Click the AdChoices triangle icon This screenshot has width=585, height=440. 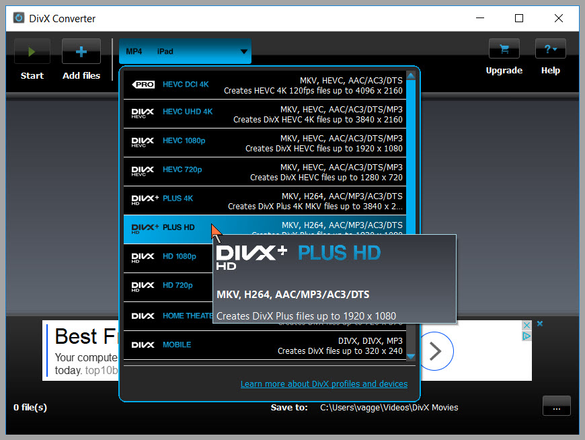(x=526, y=336)
